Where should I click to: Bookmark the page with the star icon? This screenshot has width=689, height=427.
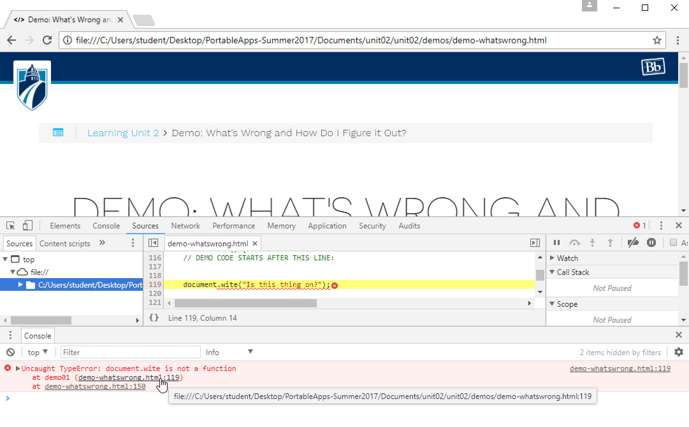pos(657,40)
